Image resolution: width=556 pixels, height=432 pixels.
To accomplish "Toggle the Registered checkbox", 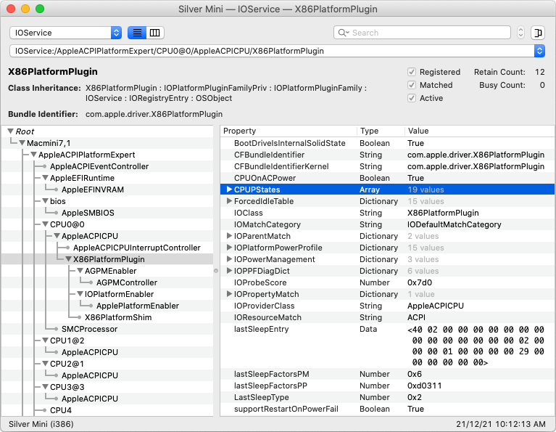I will pyautogui.click(x=411, y=72).
